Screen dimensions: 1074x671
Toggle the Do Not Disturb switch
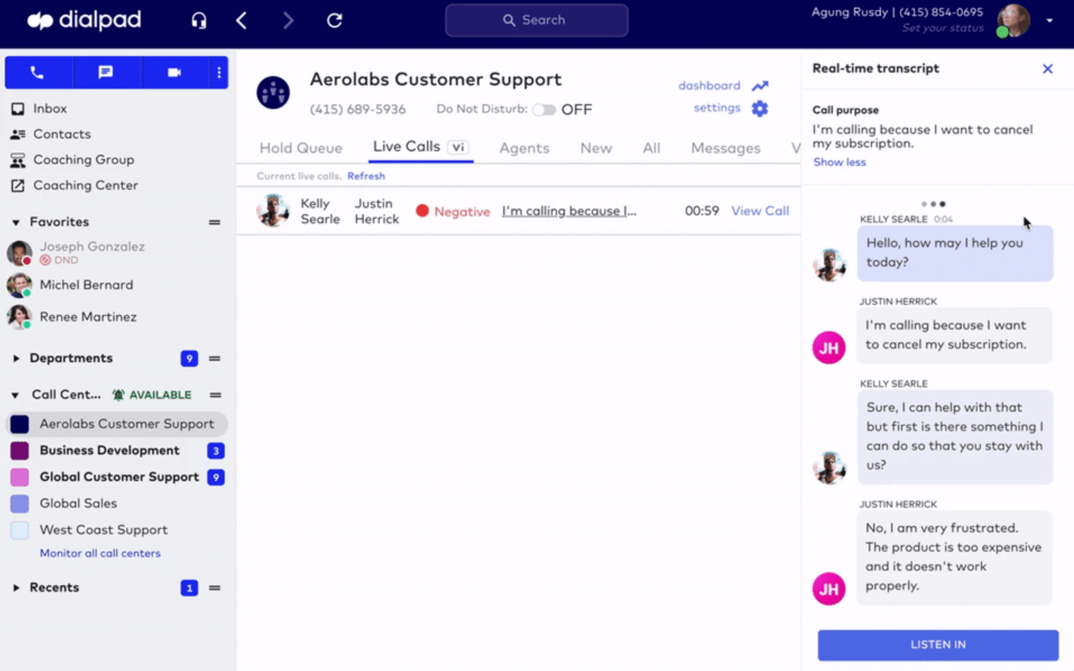pyautogui.click(x=543, y=109)
